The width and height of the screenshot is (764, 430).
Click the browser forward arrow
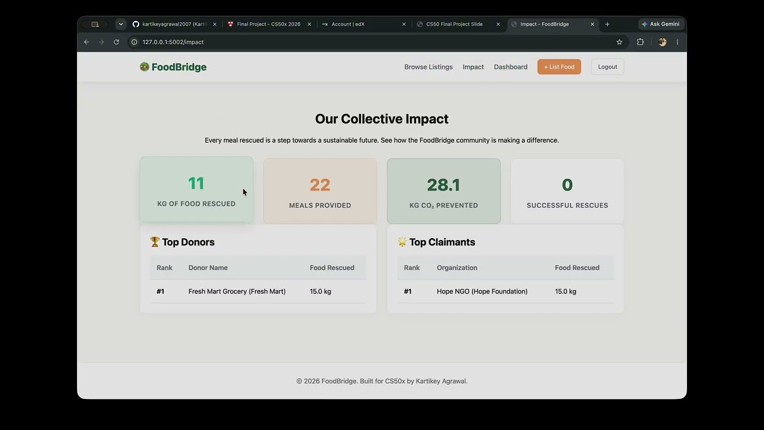(101, 42)
